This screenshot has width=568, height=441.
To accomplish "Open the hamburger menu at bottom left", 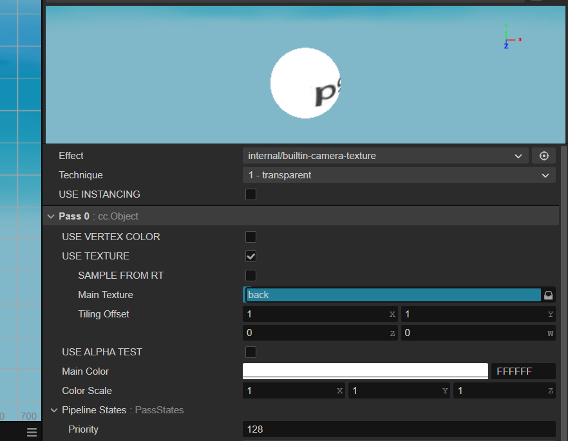I will 32,432.
